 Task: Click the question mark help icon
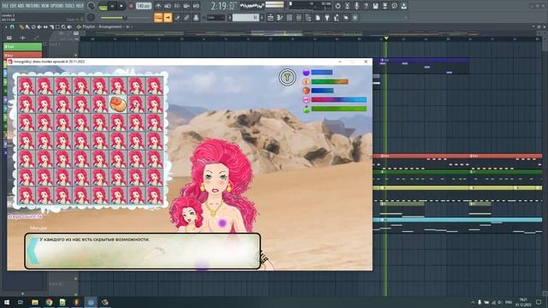click(x=366, y=6)
